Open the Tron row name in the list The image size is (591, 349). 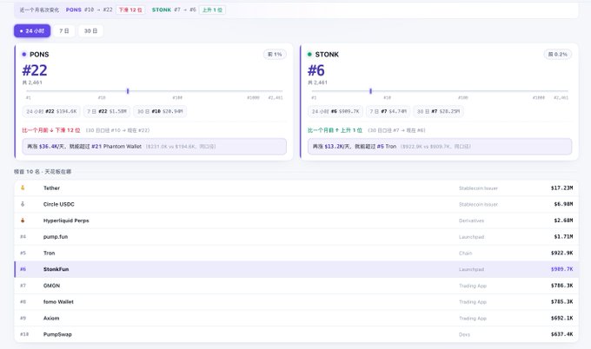tap(49, 253)
